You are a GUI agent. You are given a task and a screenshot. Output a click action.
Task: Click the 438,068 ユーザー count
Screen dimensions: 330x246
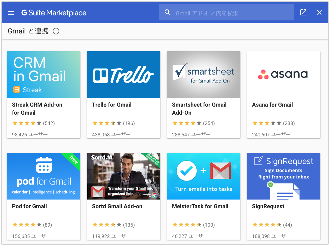tap(111, 135)
